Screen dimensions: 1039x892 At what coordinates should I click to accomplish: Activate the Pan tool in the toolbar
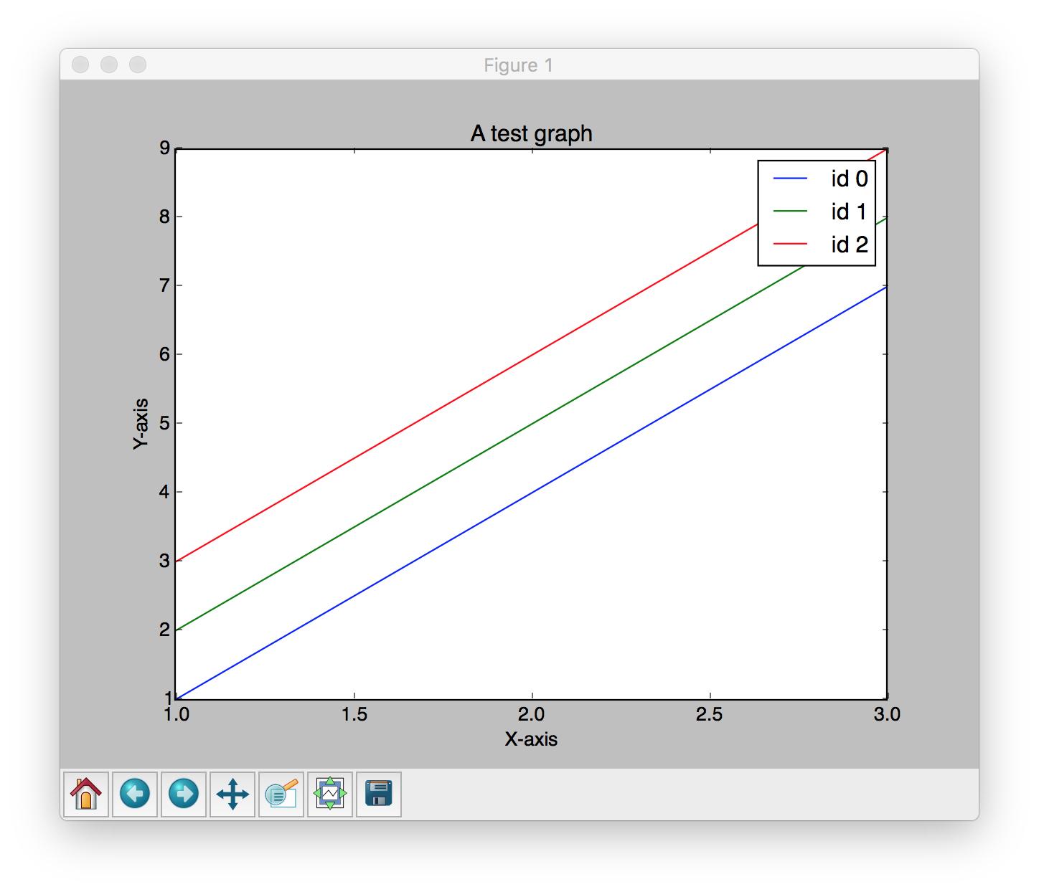[x=233, y=793]
